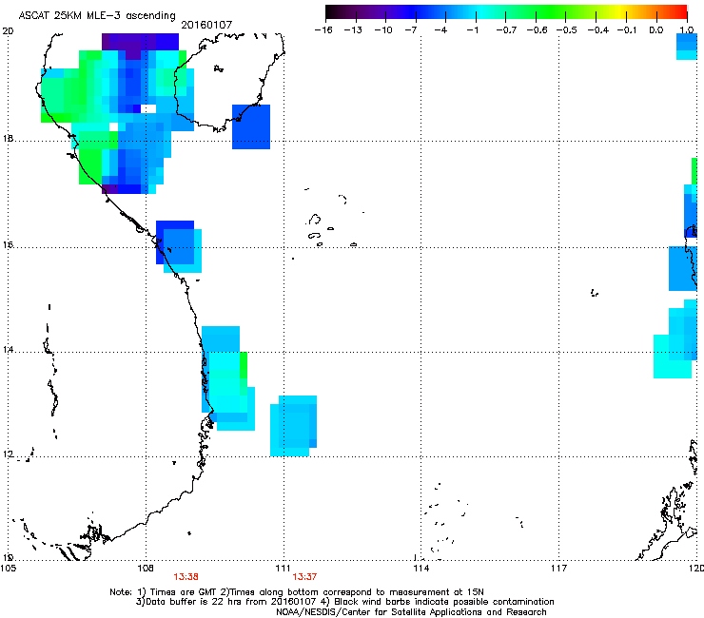Click latitude axis label '18'
704x618 pixels.
(8, 138)
